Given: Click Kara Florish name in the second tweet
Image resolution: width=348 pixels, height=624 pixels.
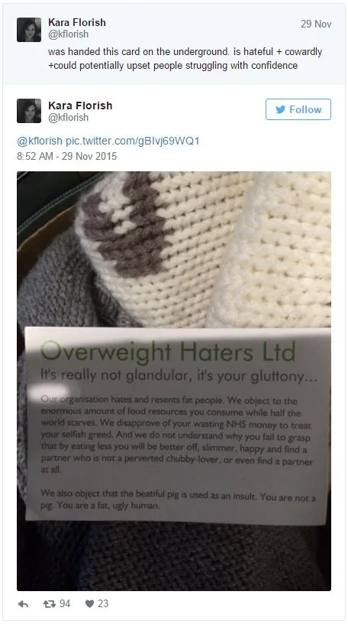Looking at the screenshot, I should click(80, 106).
